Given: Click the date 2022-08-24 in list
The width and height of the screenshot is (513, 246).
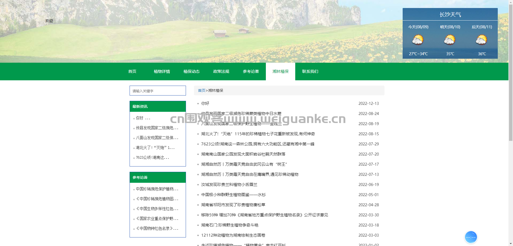Looking at the screenshot, I should click(x=369, y=114).
